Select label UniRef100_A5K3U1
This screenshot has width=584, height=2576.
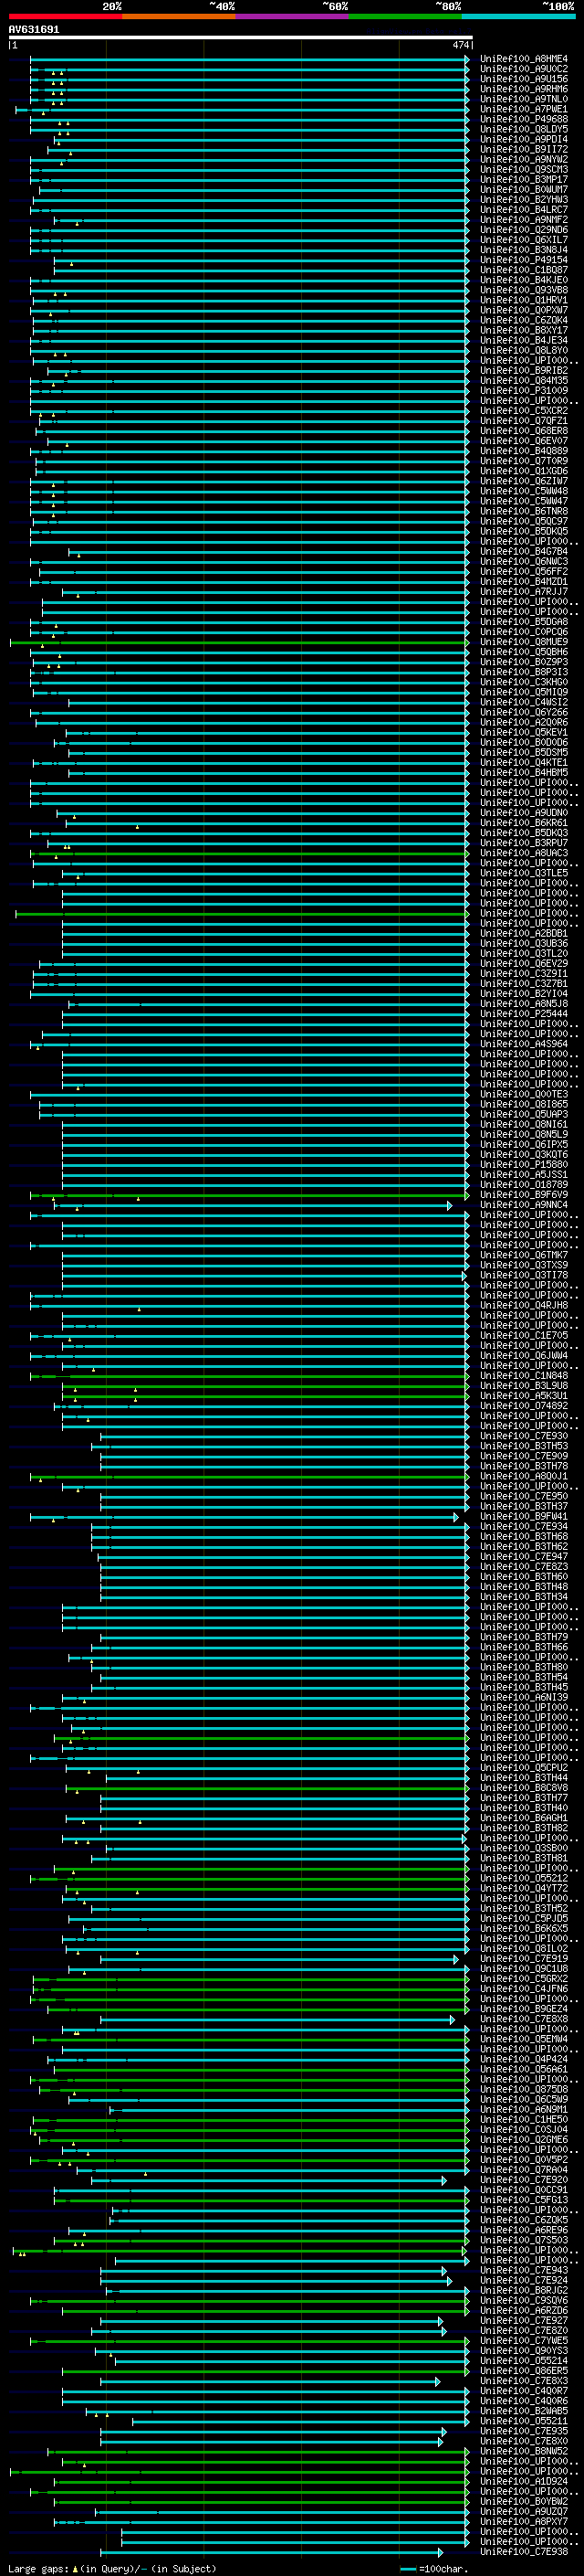[524, 1395]
